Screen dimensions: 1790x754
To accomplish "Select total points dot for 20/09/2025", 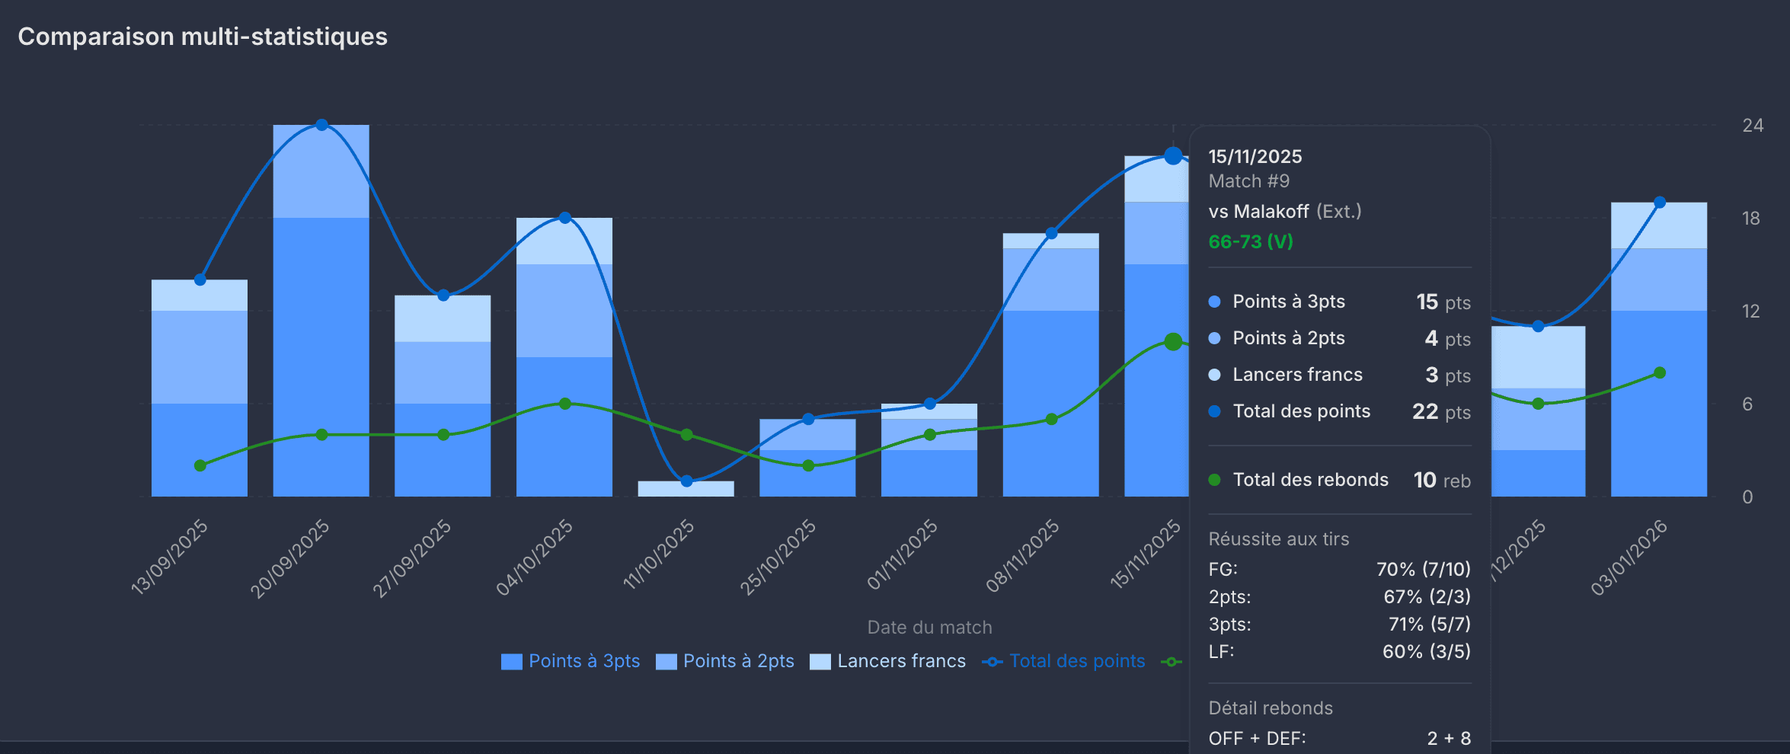I will tap(321, 125).
